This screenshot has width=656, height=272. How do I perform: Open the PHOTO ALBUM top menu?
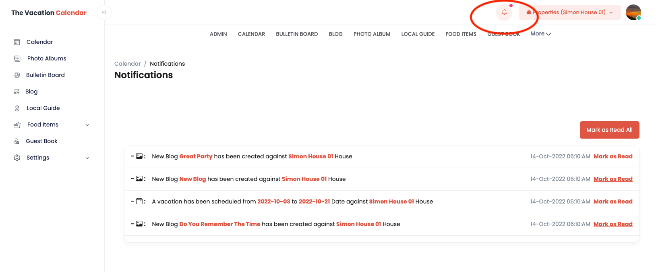[x=372, y=34]
